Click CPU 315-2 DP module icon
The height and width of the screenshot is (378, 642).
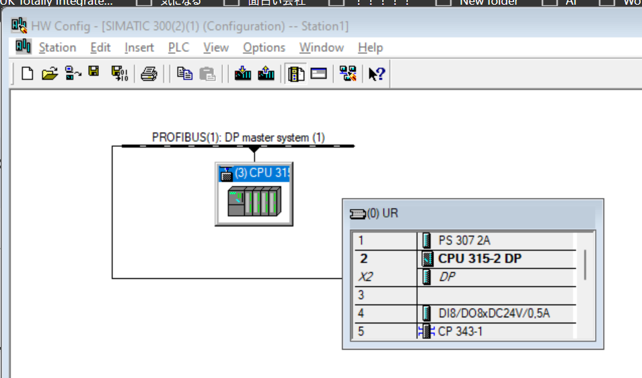click(427, 259)
